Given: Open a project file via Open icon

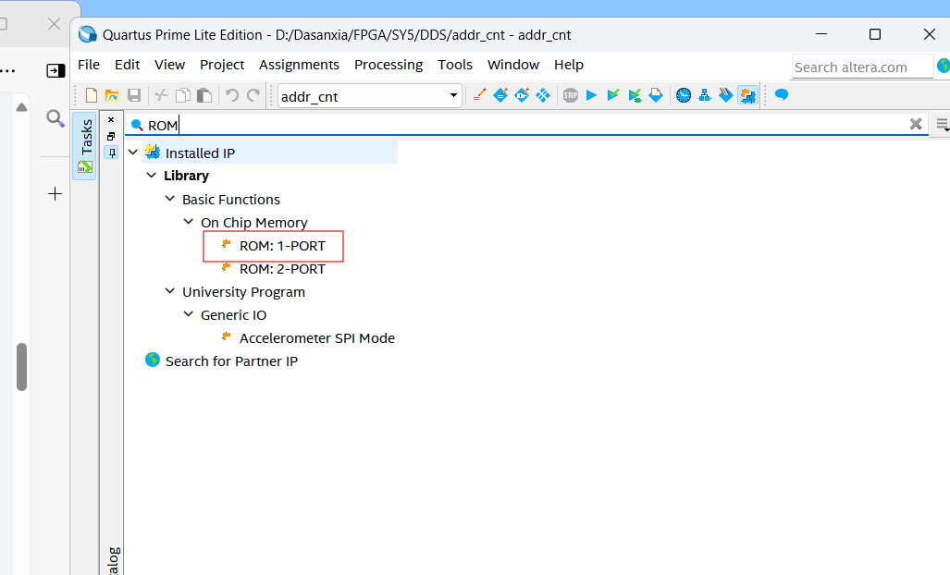Looking at the screenshot, I should click(112, 95).
